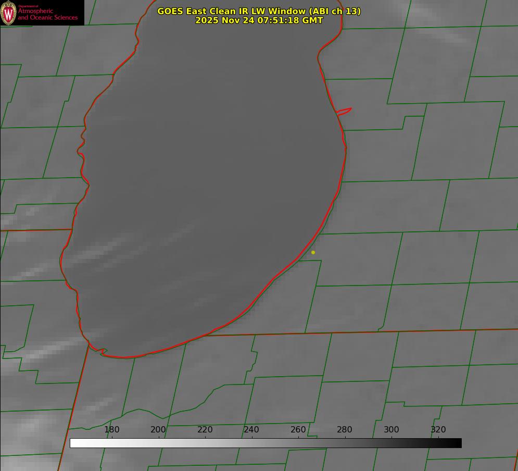Click the small red-outlined spit on eastern shore
Viewport: 518px width, 471px height.
(344, 111)
